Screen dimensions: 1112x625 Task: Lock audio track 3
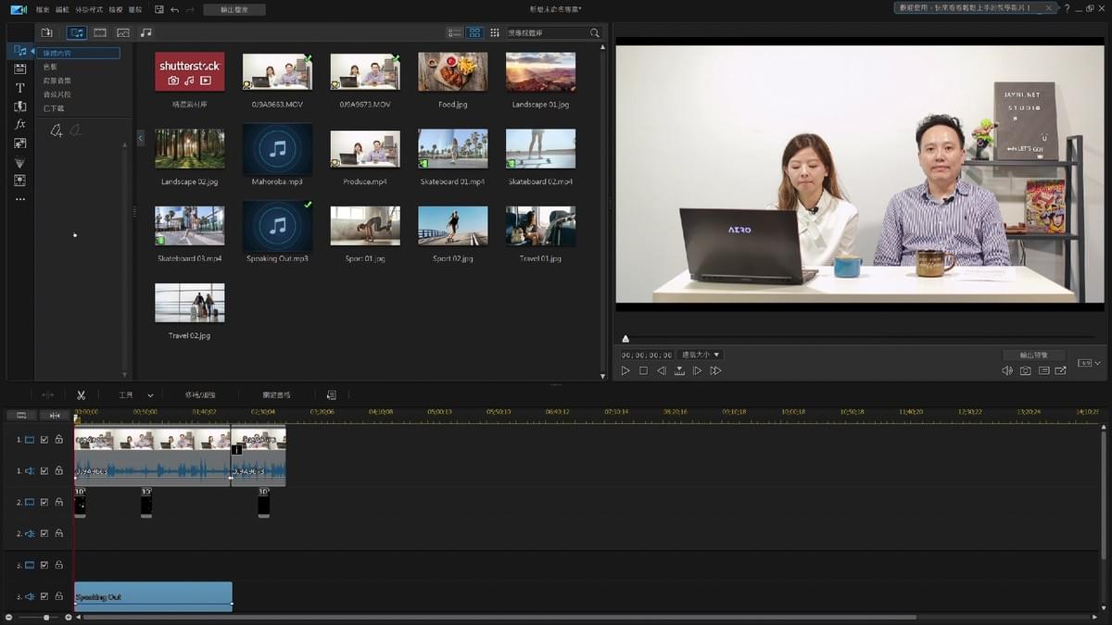[58, 596]
